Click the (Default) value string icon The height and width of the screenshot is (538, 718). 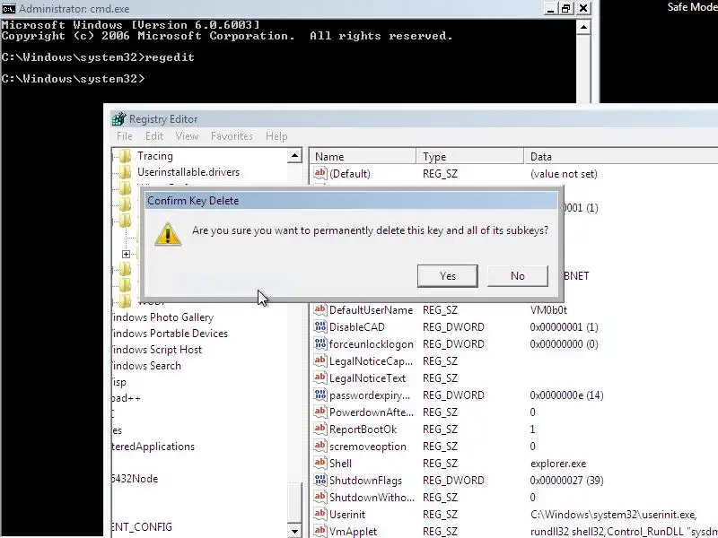click(x=320, y=173)
